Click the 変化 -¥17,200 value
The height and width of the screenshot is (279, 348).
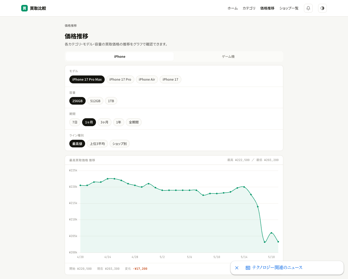click(136, 269)
